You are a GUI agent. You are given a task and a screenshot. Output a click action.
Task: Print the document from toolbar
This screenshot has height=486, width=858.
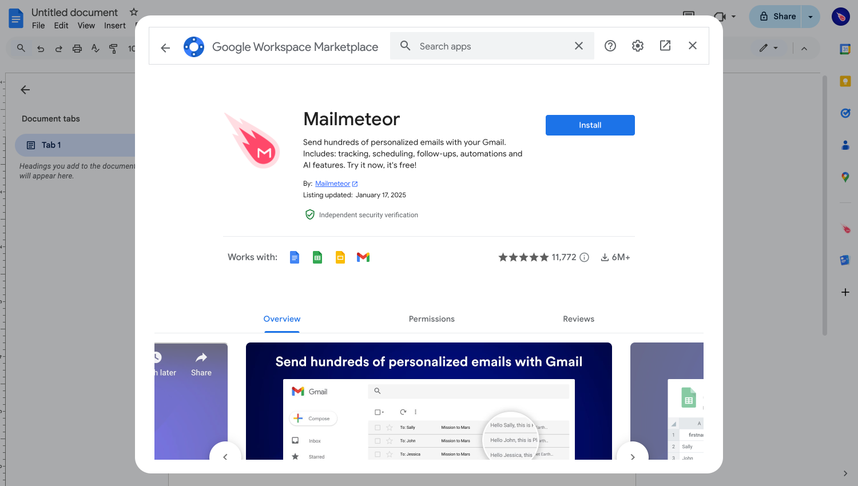pos(77,49)
